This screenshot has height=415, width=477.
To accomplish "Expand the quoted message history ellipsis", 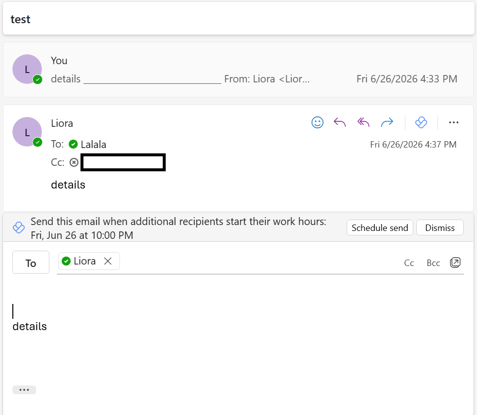I will click(24, 390).
